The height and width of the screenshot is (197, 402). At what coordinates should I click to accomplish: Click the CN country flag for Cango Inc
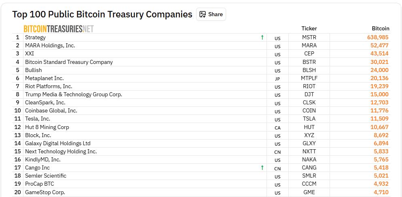(277, 168)
